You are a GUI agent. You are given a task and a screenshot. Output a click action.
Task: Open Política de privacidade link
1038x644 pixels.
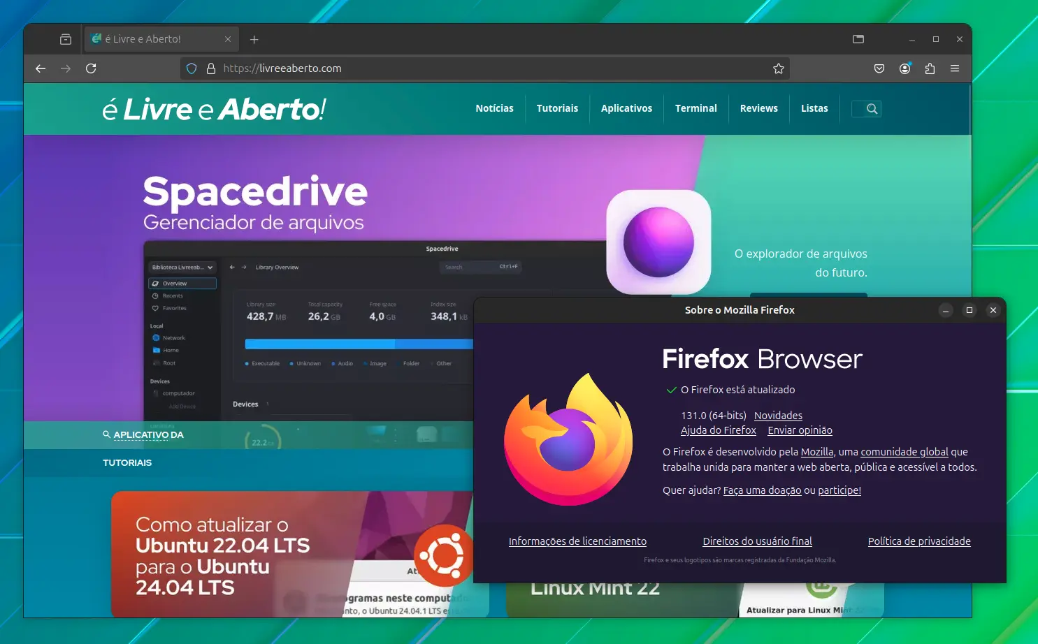click(x=919, y=541)
